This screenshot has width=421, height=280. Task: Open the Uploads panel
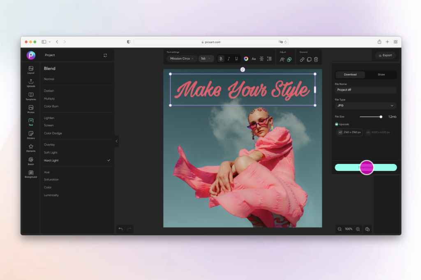(30, 82)
